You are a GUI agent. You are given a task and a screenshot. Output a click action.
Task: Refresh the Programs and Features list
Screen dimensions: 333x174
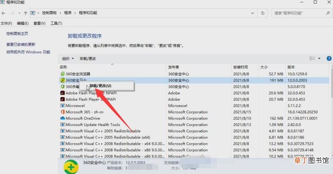263,13
